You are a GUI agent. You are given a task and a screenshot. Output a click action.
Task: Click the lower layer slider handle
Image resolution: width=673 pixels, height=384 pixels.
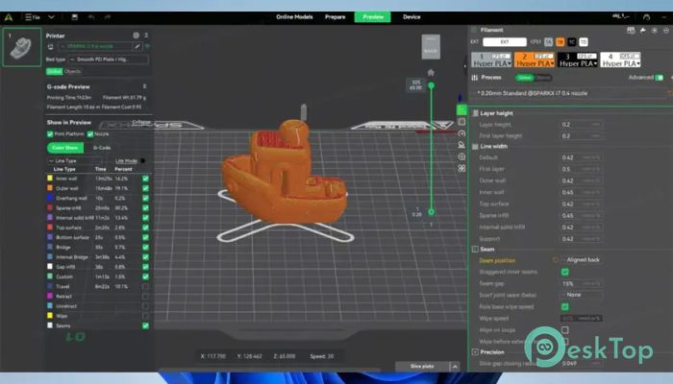click(432, 212)
